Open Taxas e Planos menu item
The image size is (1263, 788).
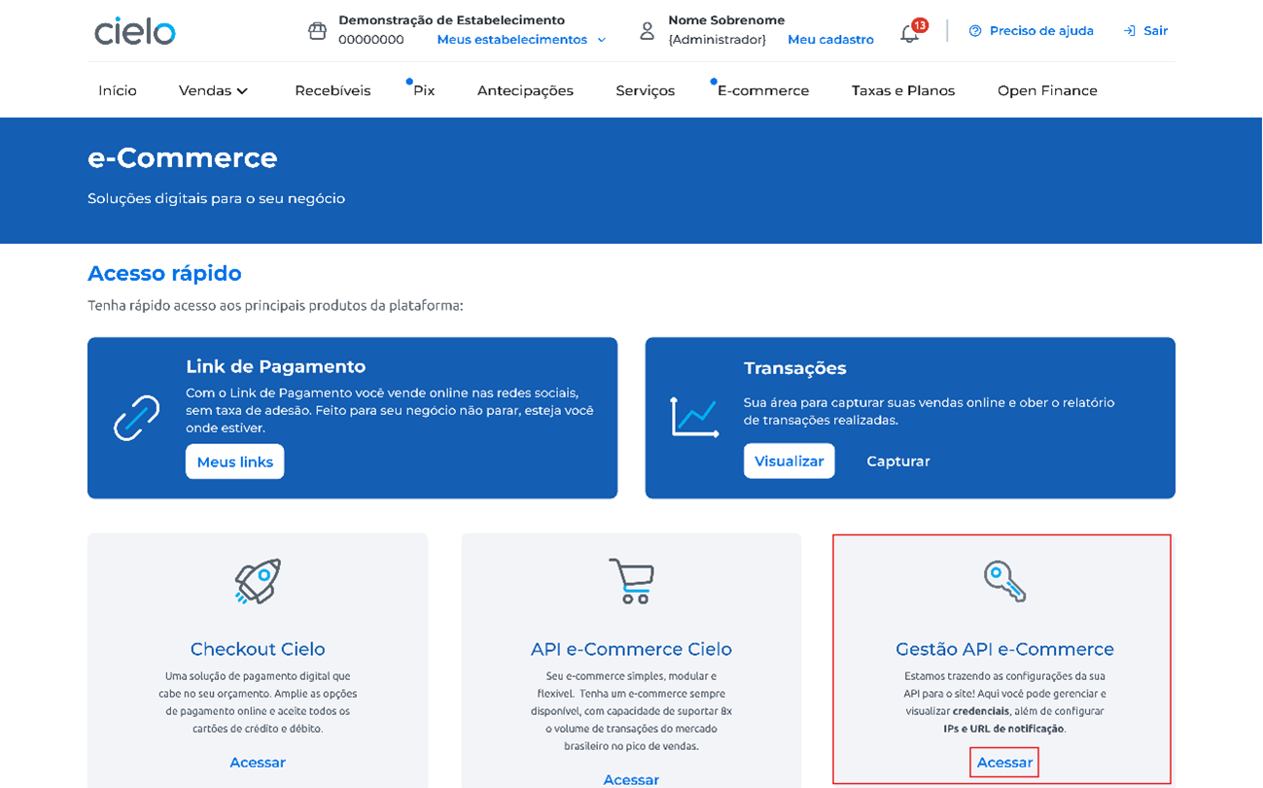903,90
